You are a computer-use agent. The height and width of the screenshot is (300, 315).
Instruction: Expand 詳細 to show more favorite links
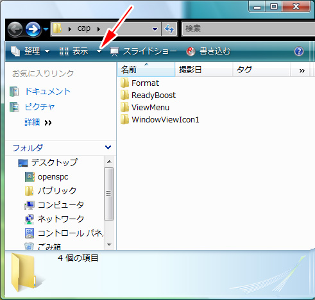[38, 122]
